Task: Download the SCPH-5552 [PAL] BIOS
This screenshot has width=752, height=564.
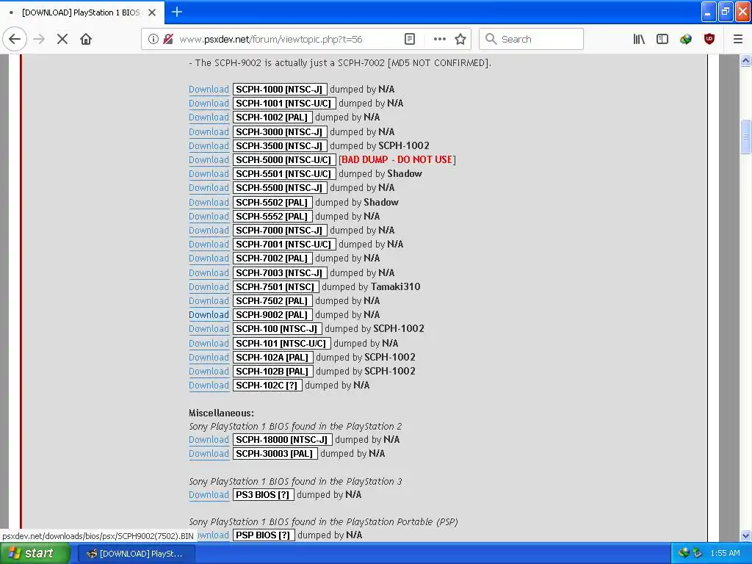Action: (x=209, y=216)
